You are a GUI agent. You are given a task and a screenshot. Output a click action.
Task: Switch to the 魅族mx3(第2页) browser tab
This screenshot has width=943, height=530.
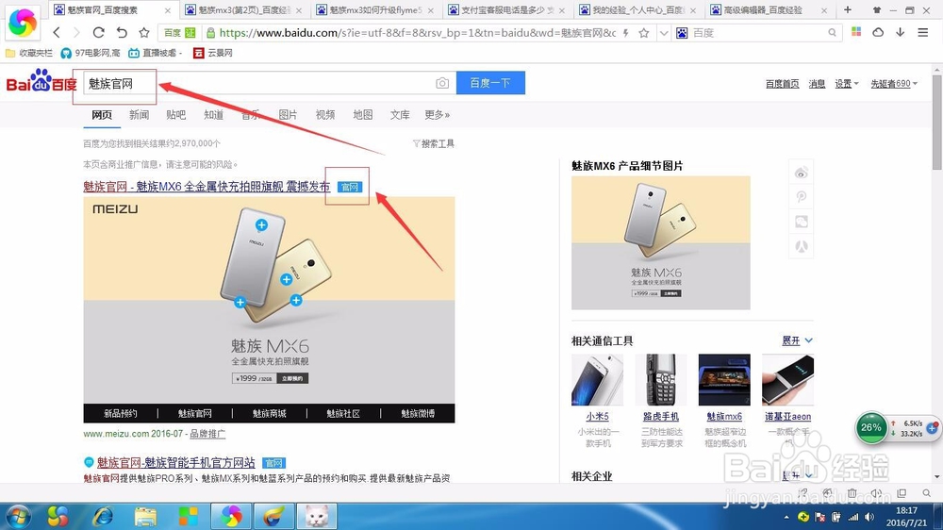pyautogui.click(x=245, y=10)
